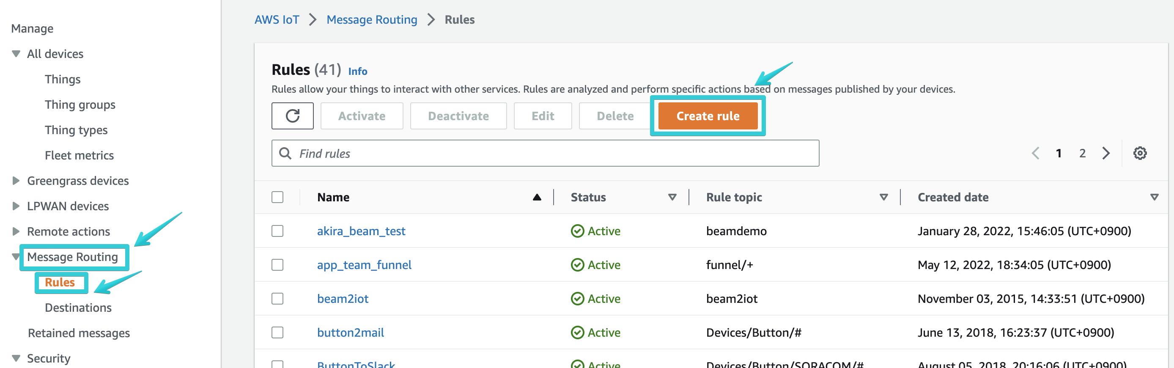The width and height of the screenshot is (1174, 368).
Task: Navigate to Message Routing breadcrumb
Action: pos(371,19)
